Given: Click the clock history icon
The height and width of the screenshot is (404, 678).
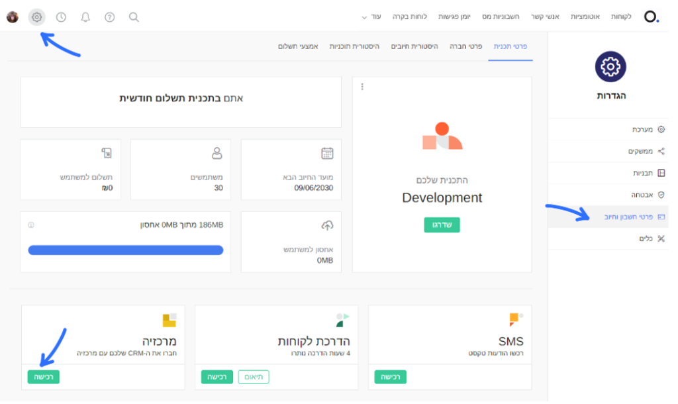Looking at the screenshot, I should [x=61, y=17].
